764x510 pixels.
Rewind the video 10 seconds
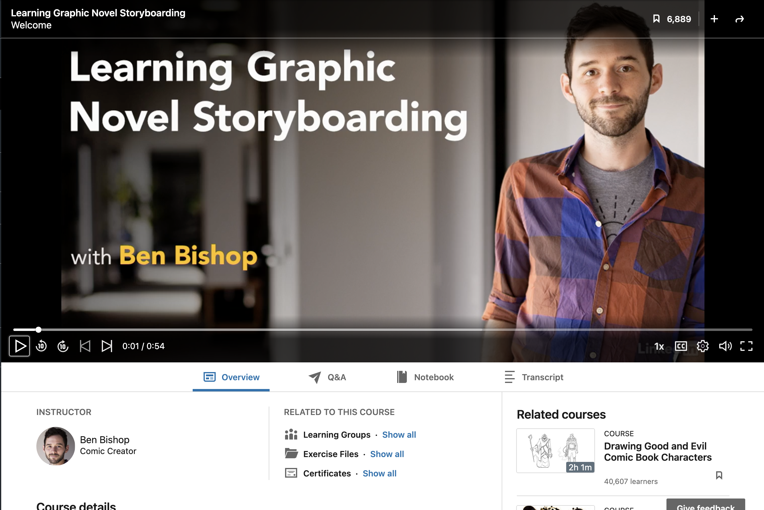pyautogui.click(x=42, y=346)
